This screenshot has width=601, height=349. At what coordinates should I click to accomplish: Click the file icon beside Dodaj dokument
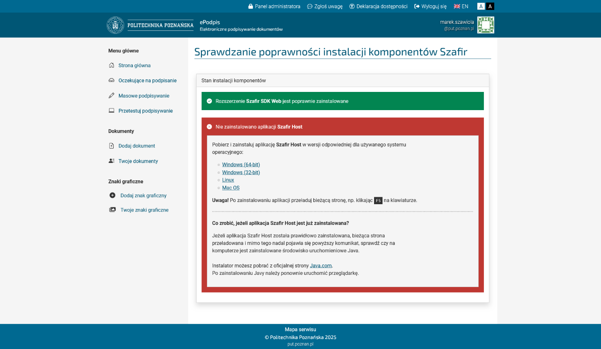click(x=112, y=146)
